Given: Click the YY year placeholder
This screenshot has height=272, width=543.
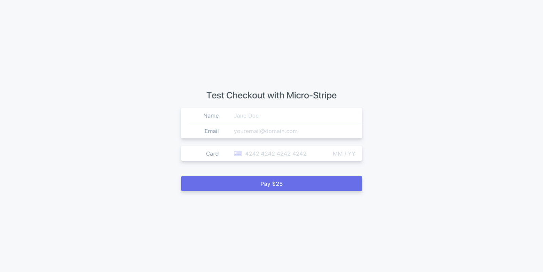Looking at the screenshot, I should click(x=352, y=154).
